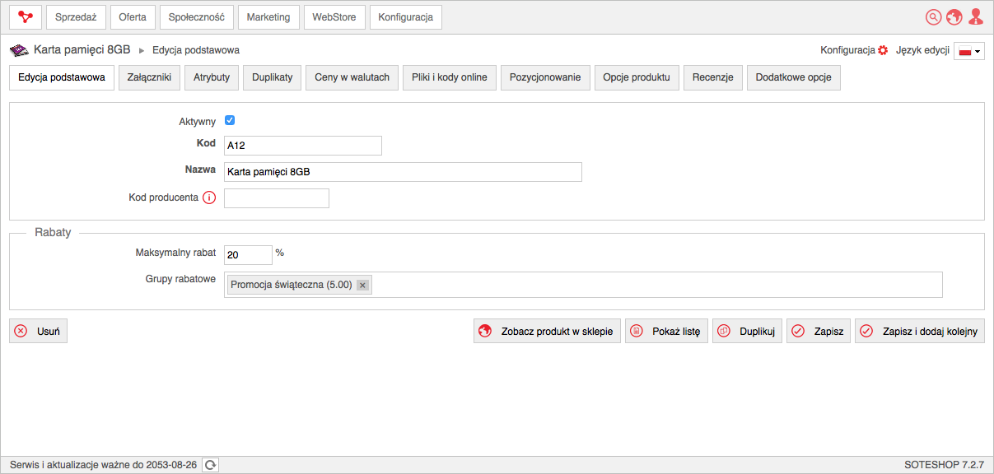This screenshot has width=994, height=474.
Task: Switch to the Atrybuty tab
Action: point(212,77)
